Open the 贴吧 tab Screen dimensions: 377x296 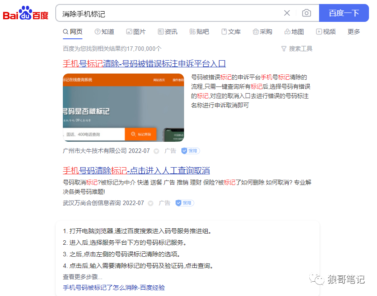199,32
